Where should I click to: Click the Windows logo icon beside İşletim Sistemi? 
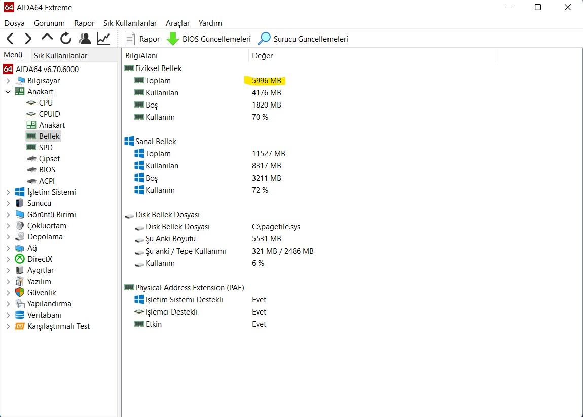(20, 192)
